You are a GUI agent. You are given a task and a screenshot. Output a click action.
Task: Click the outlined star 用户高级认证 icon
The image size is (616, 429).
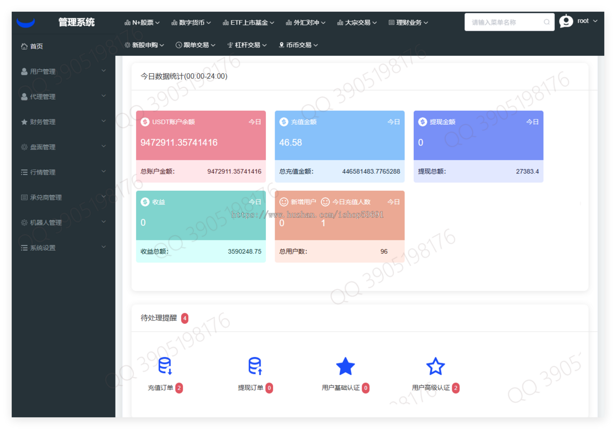pos(435,366)
